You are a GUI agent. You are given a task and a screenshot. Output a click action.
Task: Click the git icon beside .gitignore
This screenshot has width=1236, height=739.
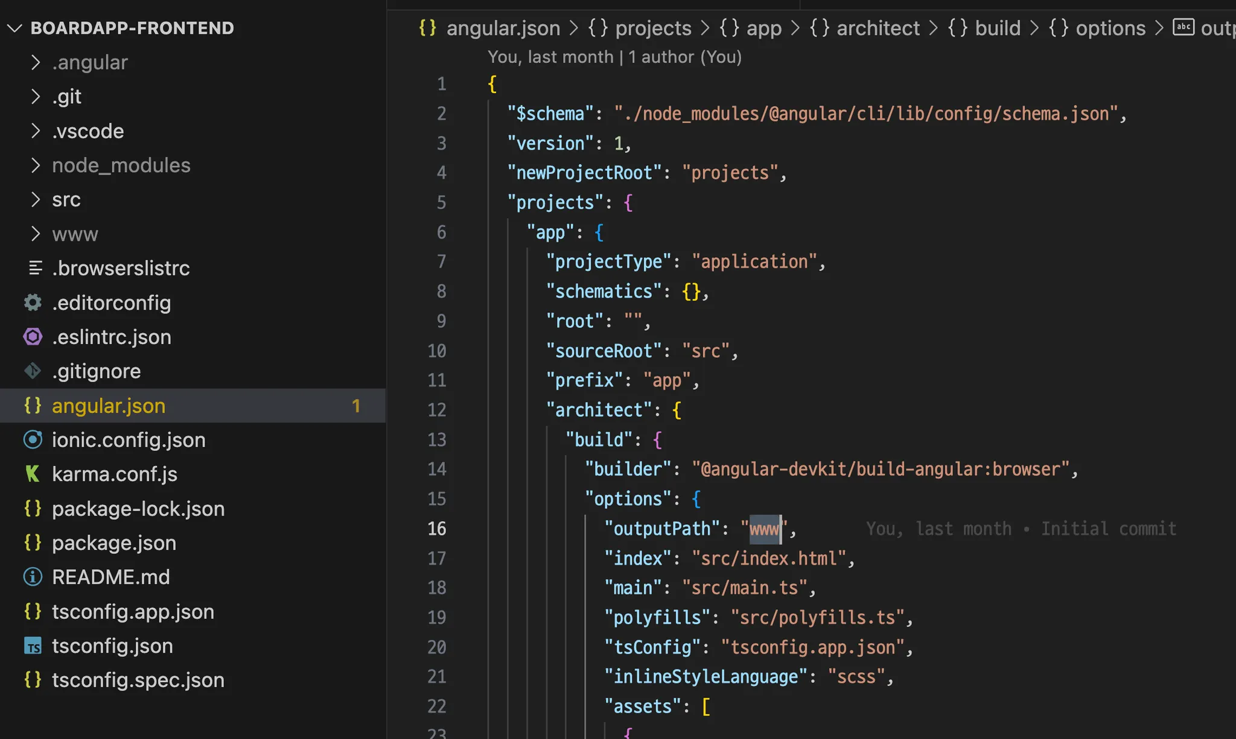(33, 371)
